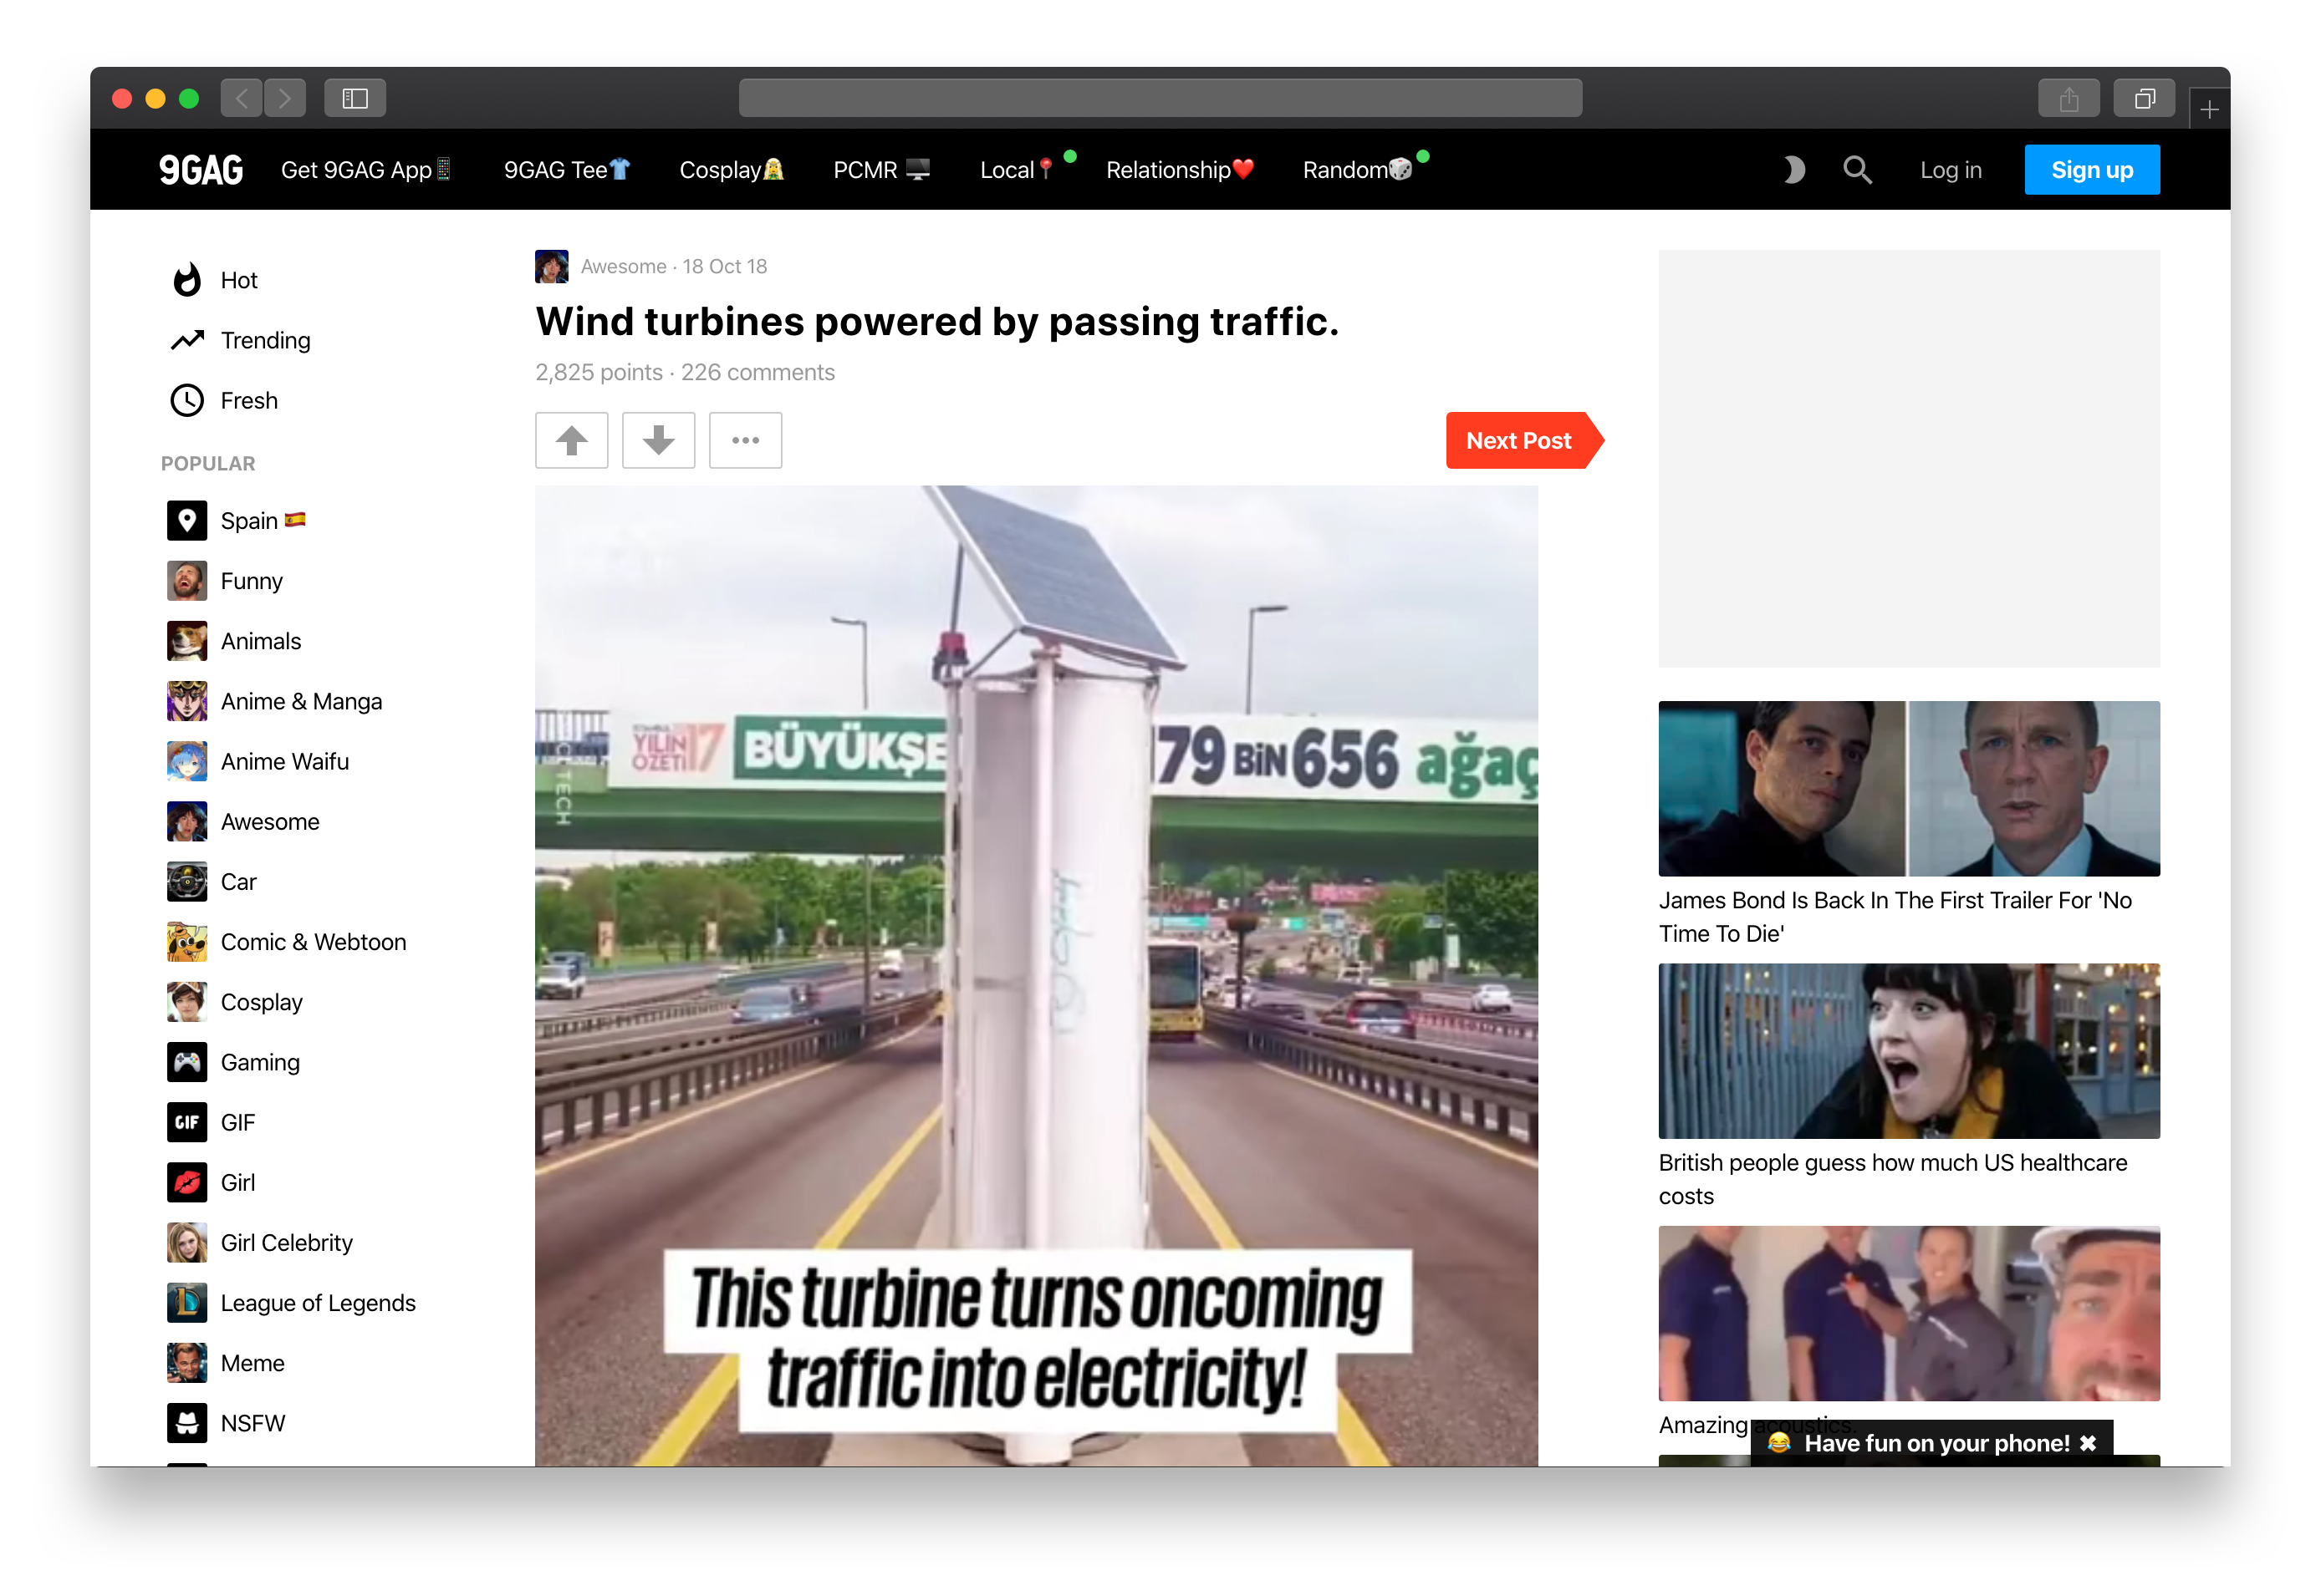The height and width of the screenshot is (1596, 2321).
Task: Click the Fresh clock icon
Action: (x=187, y=400)
